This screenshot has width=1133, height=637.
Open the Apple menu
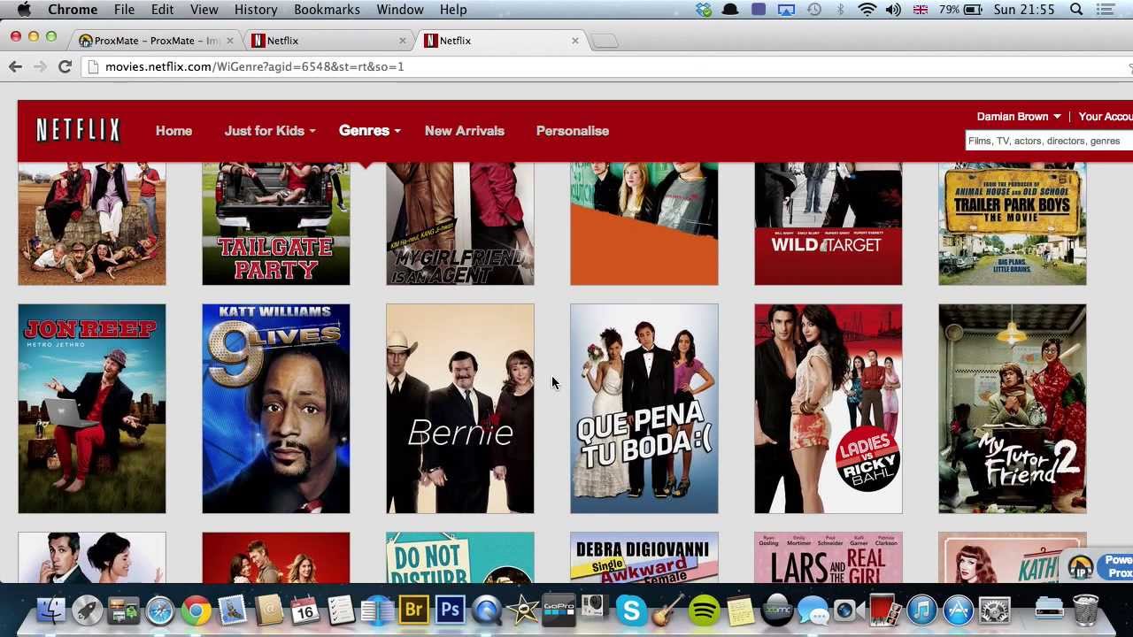[x=24, y=10]
